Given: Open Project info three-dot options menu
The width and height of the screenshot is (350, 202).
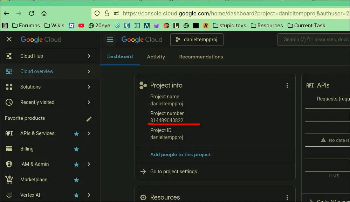Looking at the screenshot, I should (x=287, y=85).
